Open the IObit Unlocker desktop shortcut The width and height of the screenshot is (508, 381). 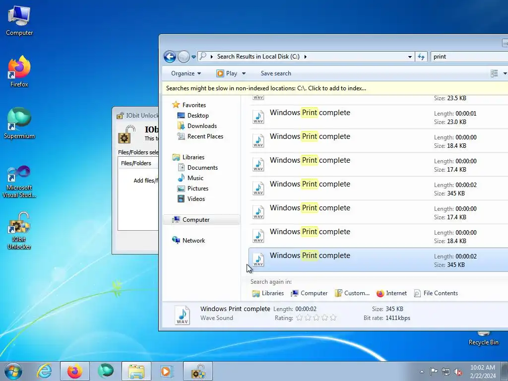(19, 231)
